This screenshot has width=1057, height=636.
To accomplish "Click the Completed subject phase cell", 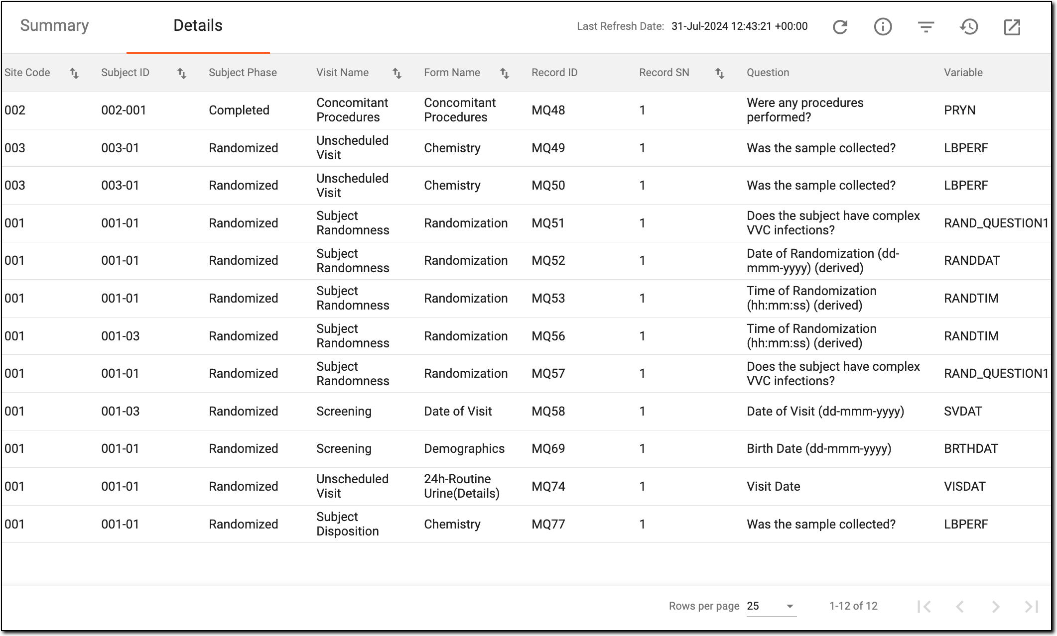I will pyautogui.click(x=239, y=110).
